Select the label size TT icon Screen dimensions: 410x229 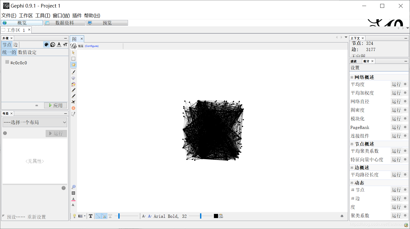pyautogui.click(x=65, y=45)
